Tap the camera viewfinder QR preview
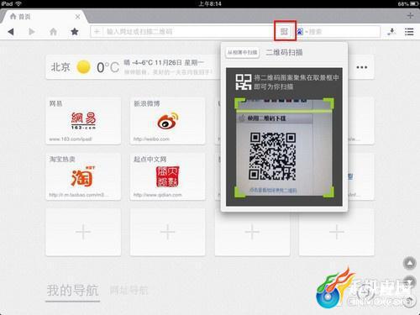Screen dimensions: 420x315 coord(284,148)
